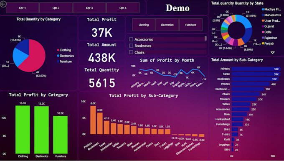Click the Leggings label in amount chart

(x=224, y=145)
